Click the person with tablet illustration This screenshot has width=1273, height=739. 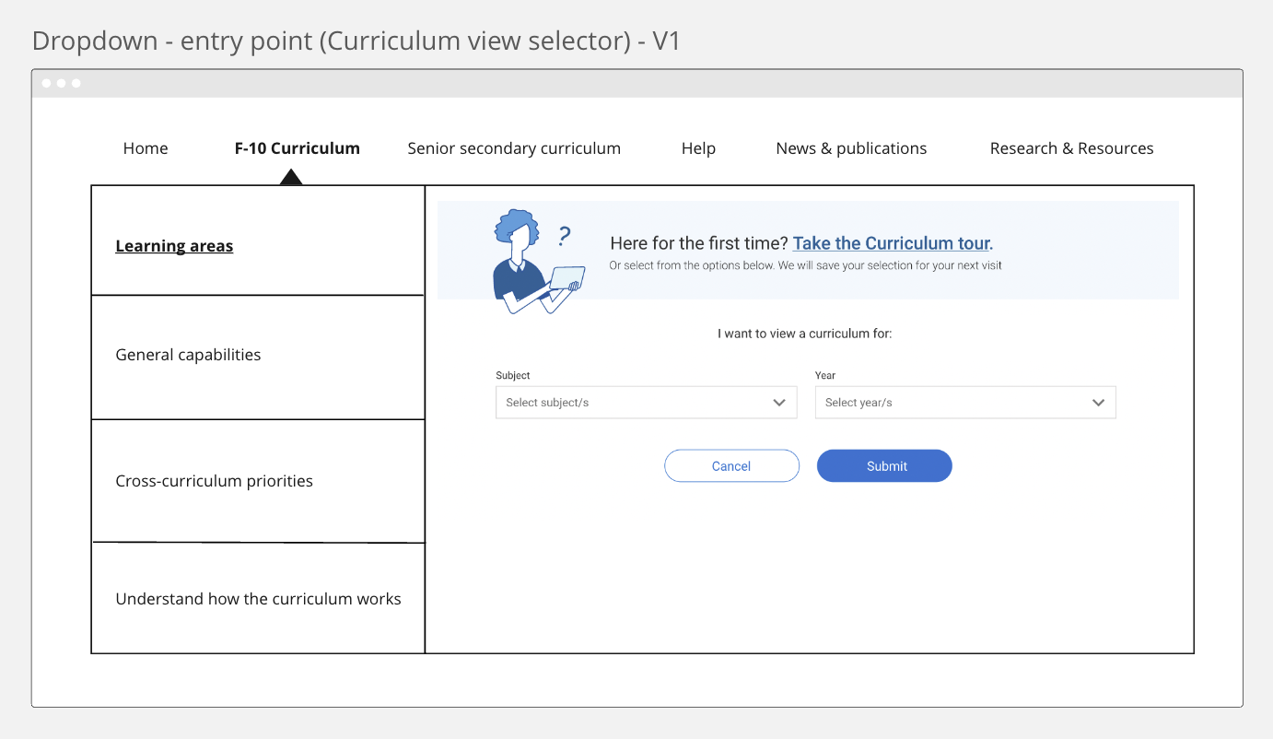(529, 264)
